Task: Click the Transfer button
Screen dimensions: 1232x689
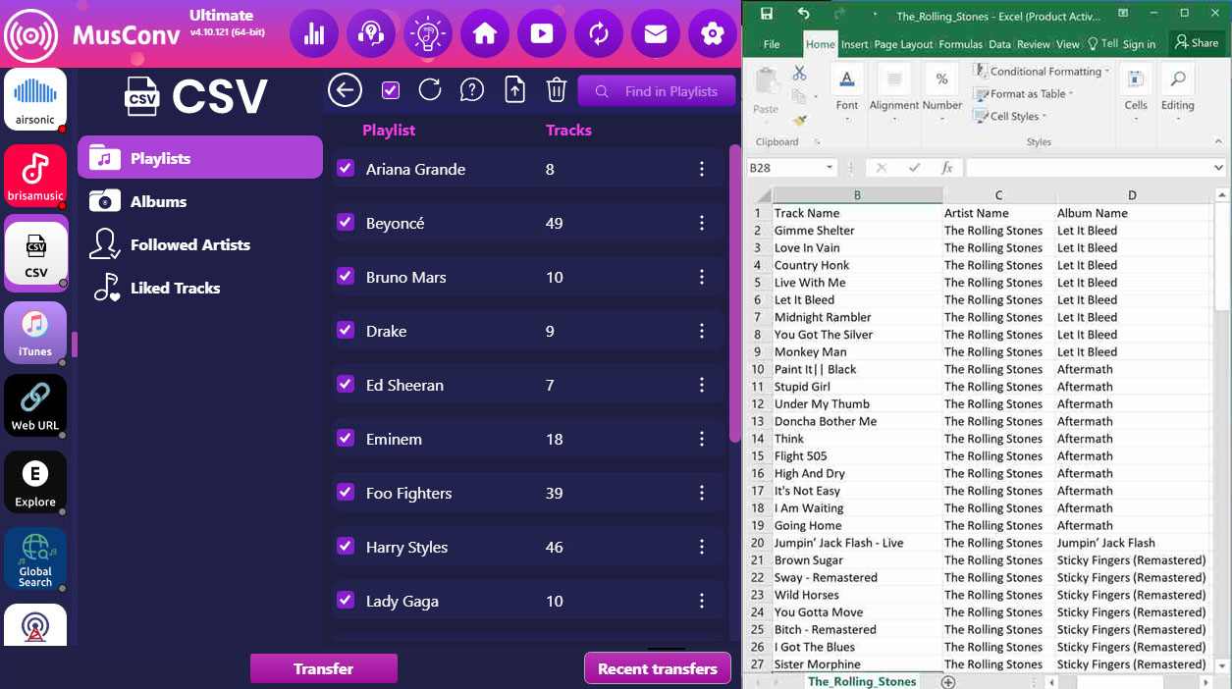Action: pos(324,668)
